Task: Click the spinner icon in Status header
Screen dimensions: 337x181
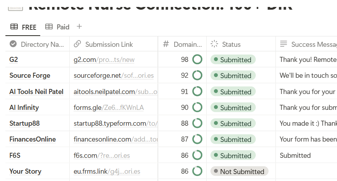Action: [214, 44]
